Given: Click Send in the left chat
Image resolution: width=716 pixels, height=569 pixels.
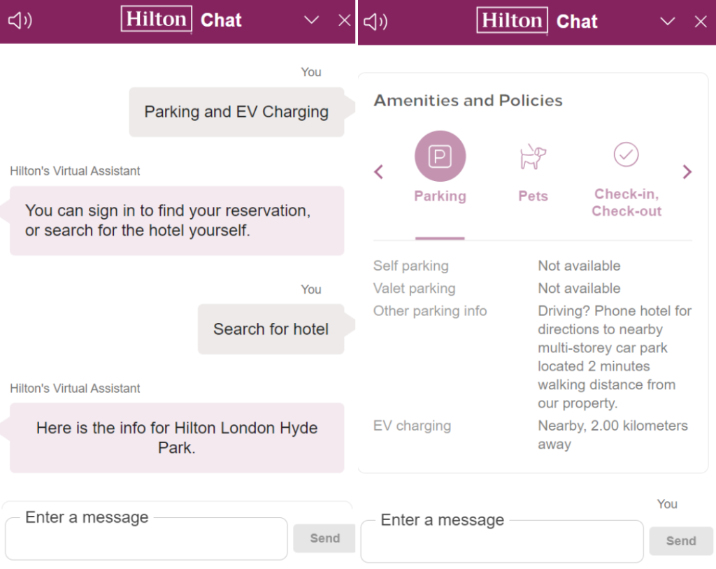Looking at the screenshot, I should [324, 538].
